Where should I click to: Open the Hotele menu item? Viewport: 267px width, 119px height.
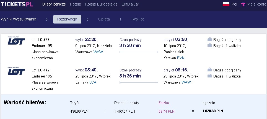click(x=76, y=4)
